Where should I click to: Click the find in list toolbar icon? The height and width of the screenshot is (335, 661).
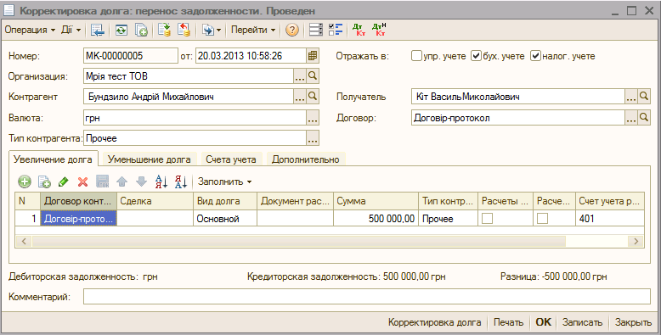(x=98, y=30)
